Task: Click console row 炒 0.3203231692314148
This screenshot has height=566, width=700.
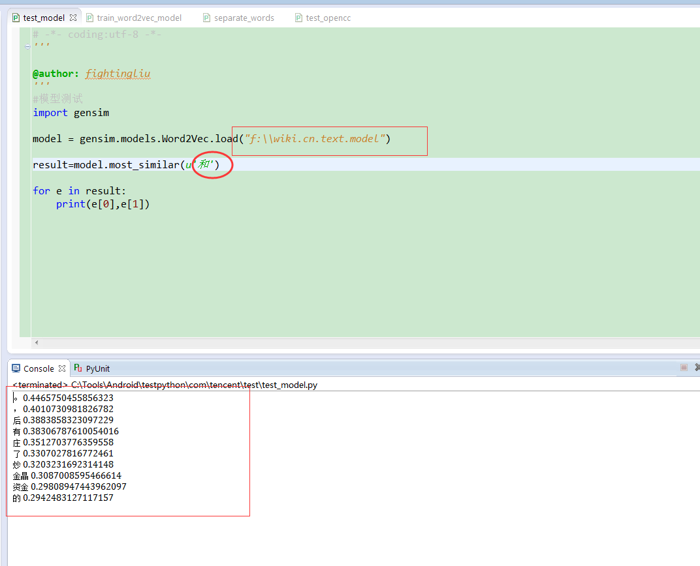Action: point(63,465)
